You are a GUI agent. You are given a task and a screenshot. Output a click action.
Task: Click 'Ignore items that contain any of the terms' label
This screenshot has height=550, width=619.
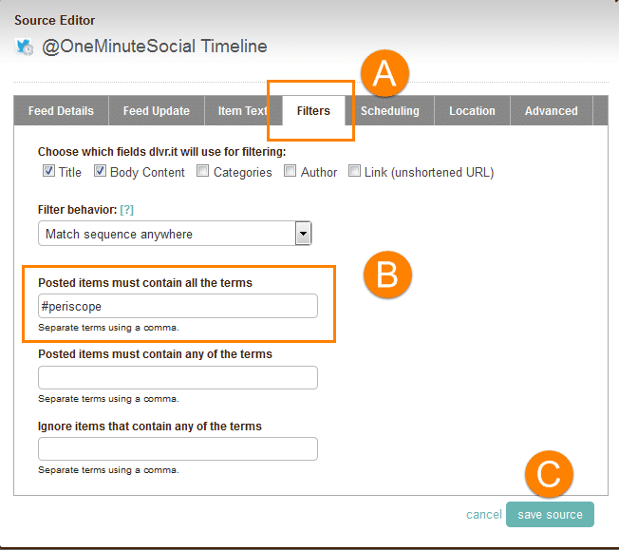[150, 427]
